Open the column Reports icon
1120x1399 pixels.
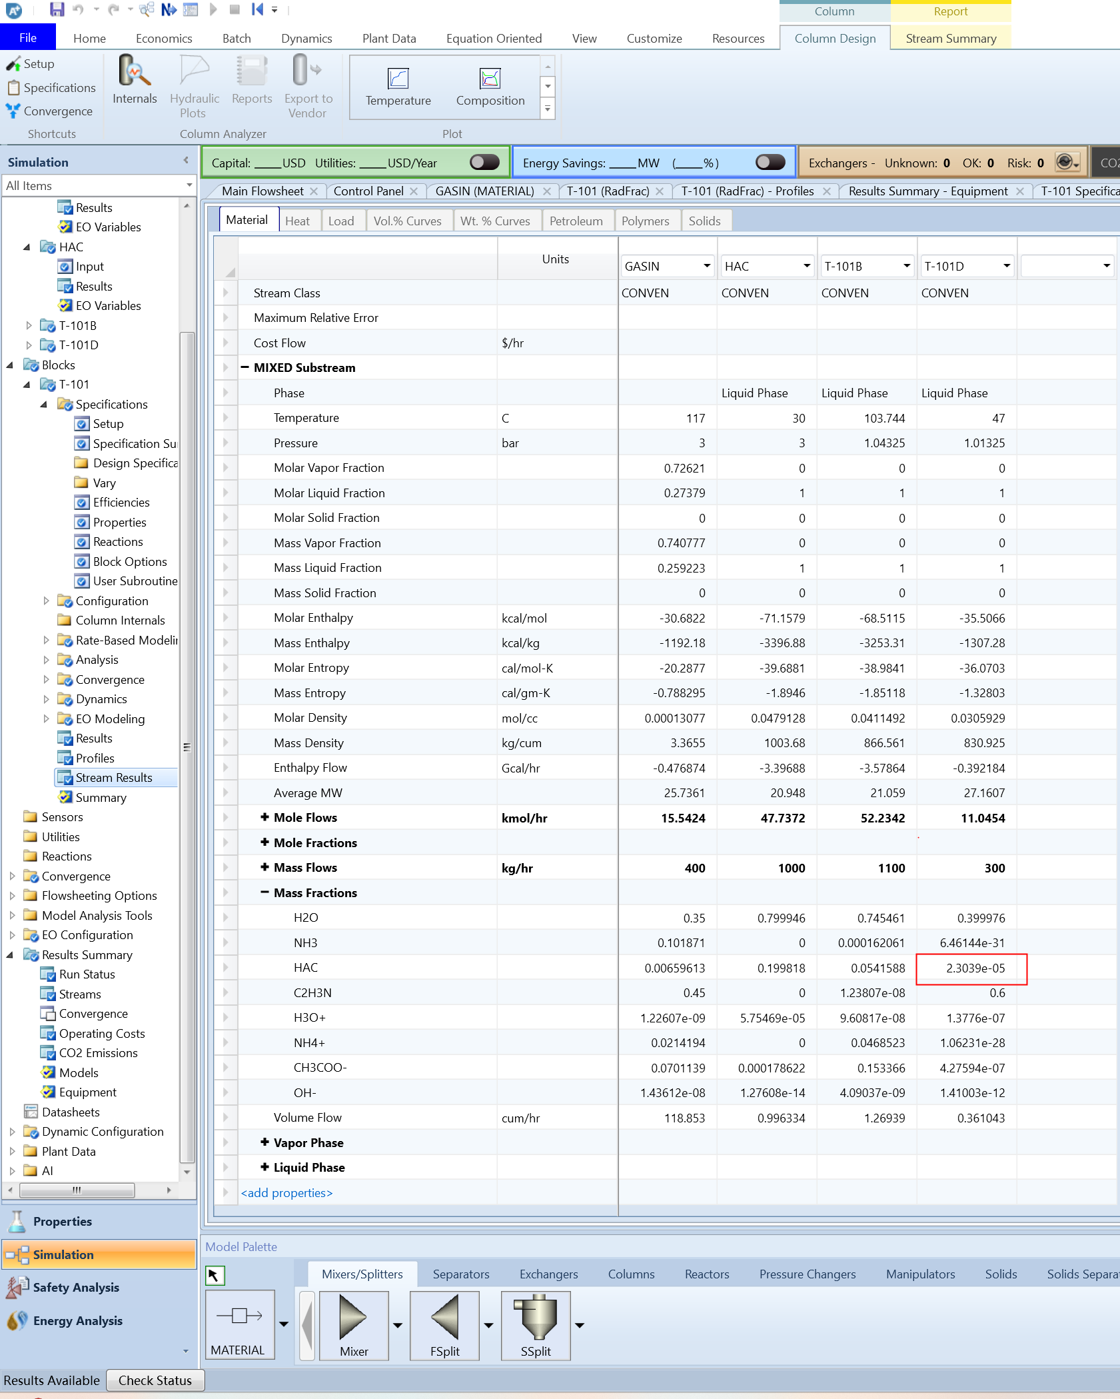pos(252,80)
